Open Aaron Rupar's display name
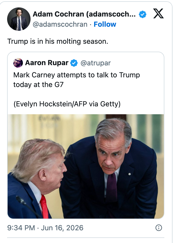 point(47,63)
